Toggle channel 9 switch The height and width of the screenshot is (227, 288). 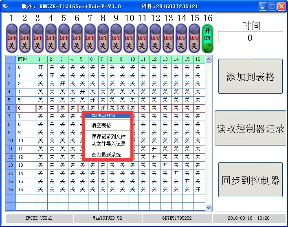click(116, 38)
